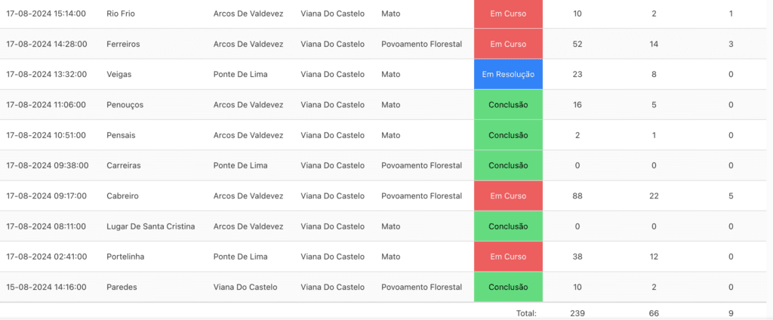The image size is (773, 320).
Task: Click the blue Em Resolução status badge
Action: 508,75
